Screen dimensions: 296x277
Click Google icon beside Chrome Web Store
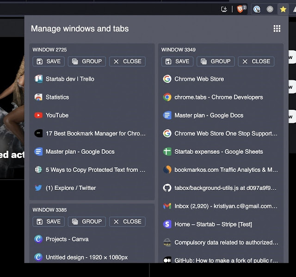coord(167,79)
